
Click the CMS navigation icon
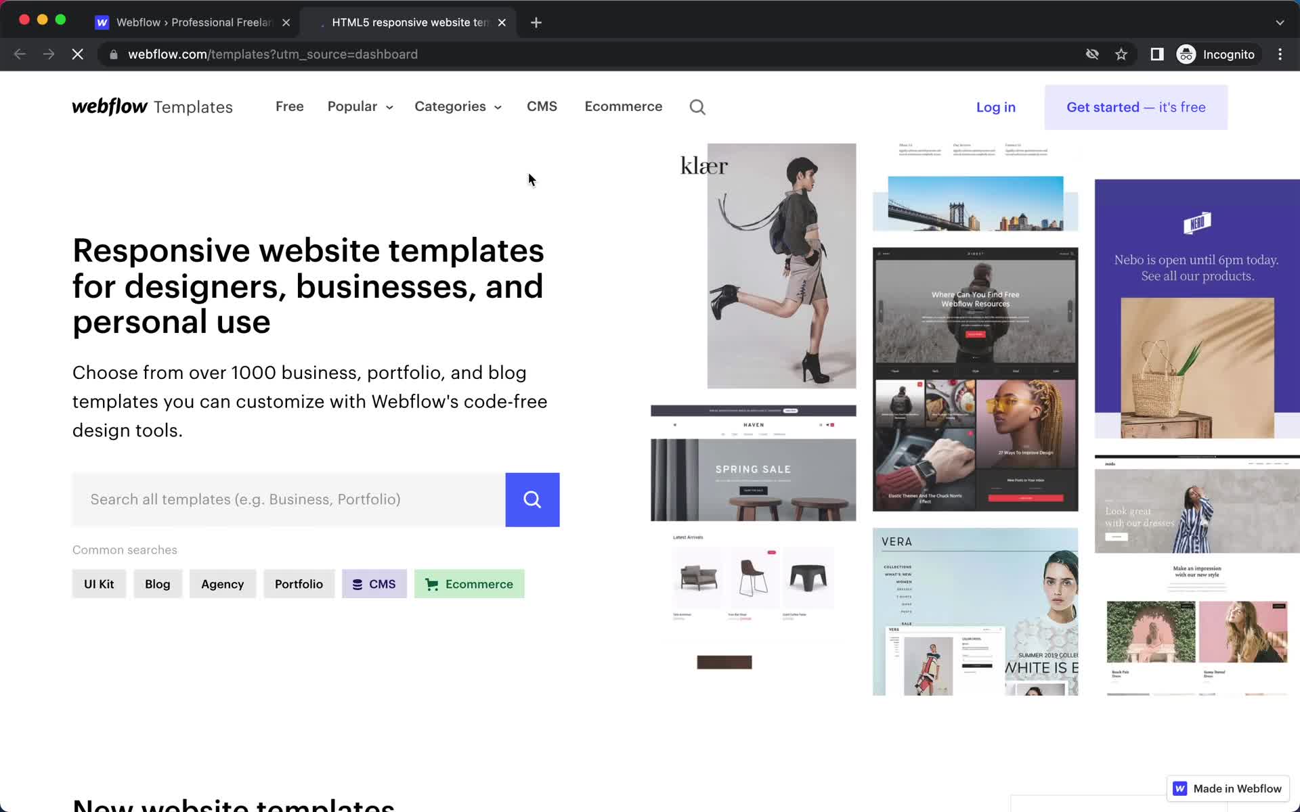tap(542, 106)
